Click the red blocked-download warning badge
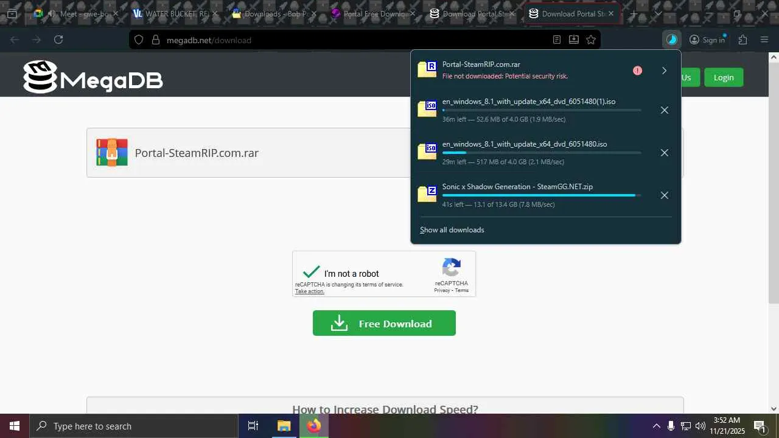The height and width of the screenshot is (438, 779). point(637,71)
